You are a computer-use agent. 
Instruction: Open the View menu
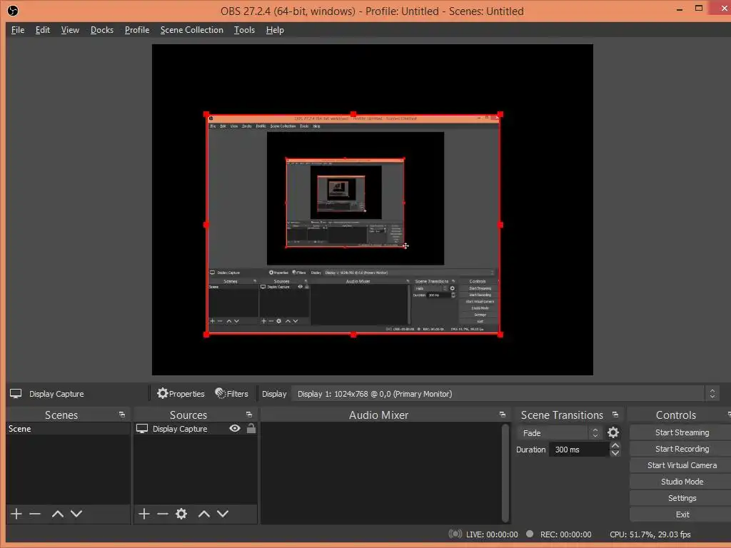70,30
